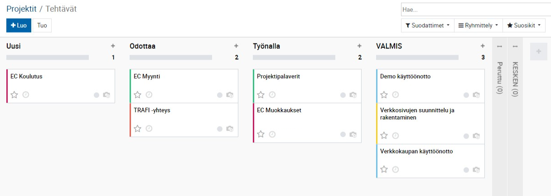Open the Suosikit favorites dropdown
Image resolution: width=551 pixels, height=196 pixels.
tap(526, 25)
